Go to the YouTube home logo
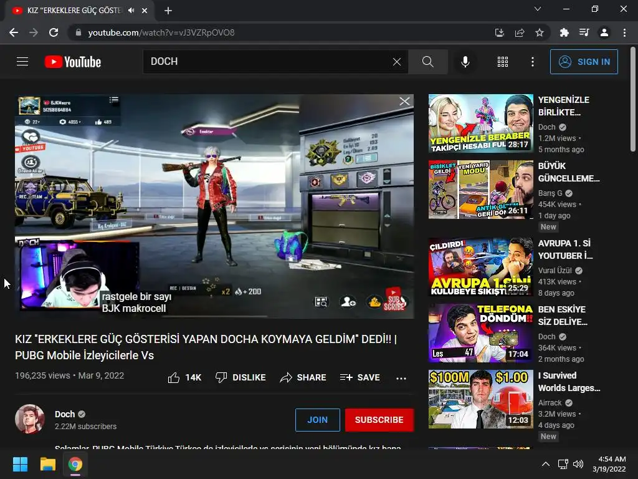This screenshot has height=479, width=638. coord(73,62)
